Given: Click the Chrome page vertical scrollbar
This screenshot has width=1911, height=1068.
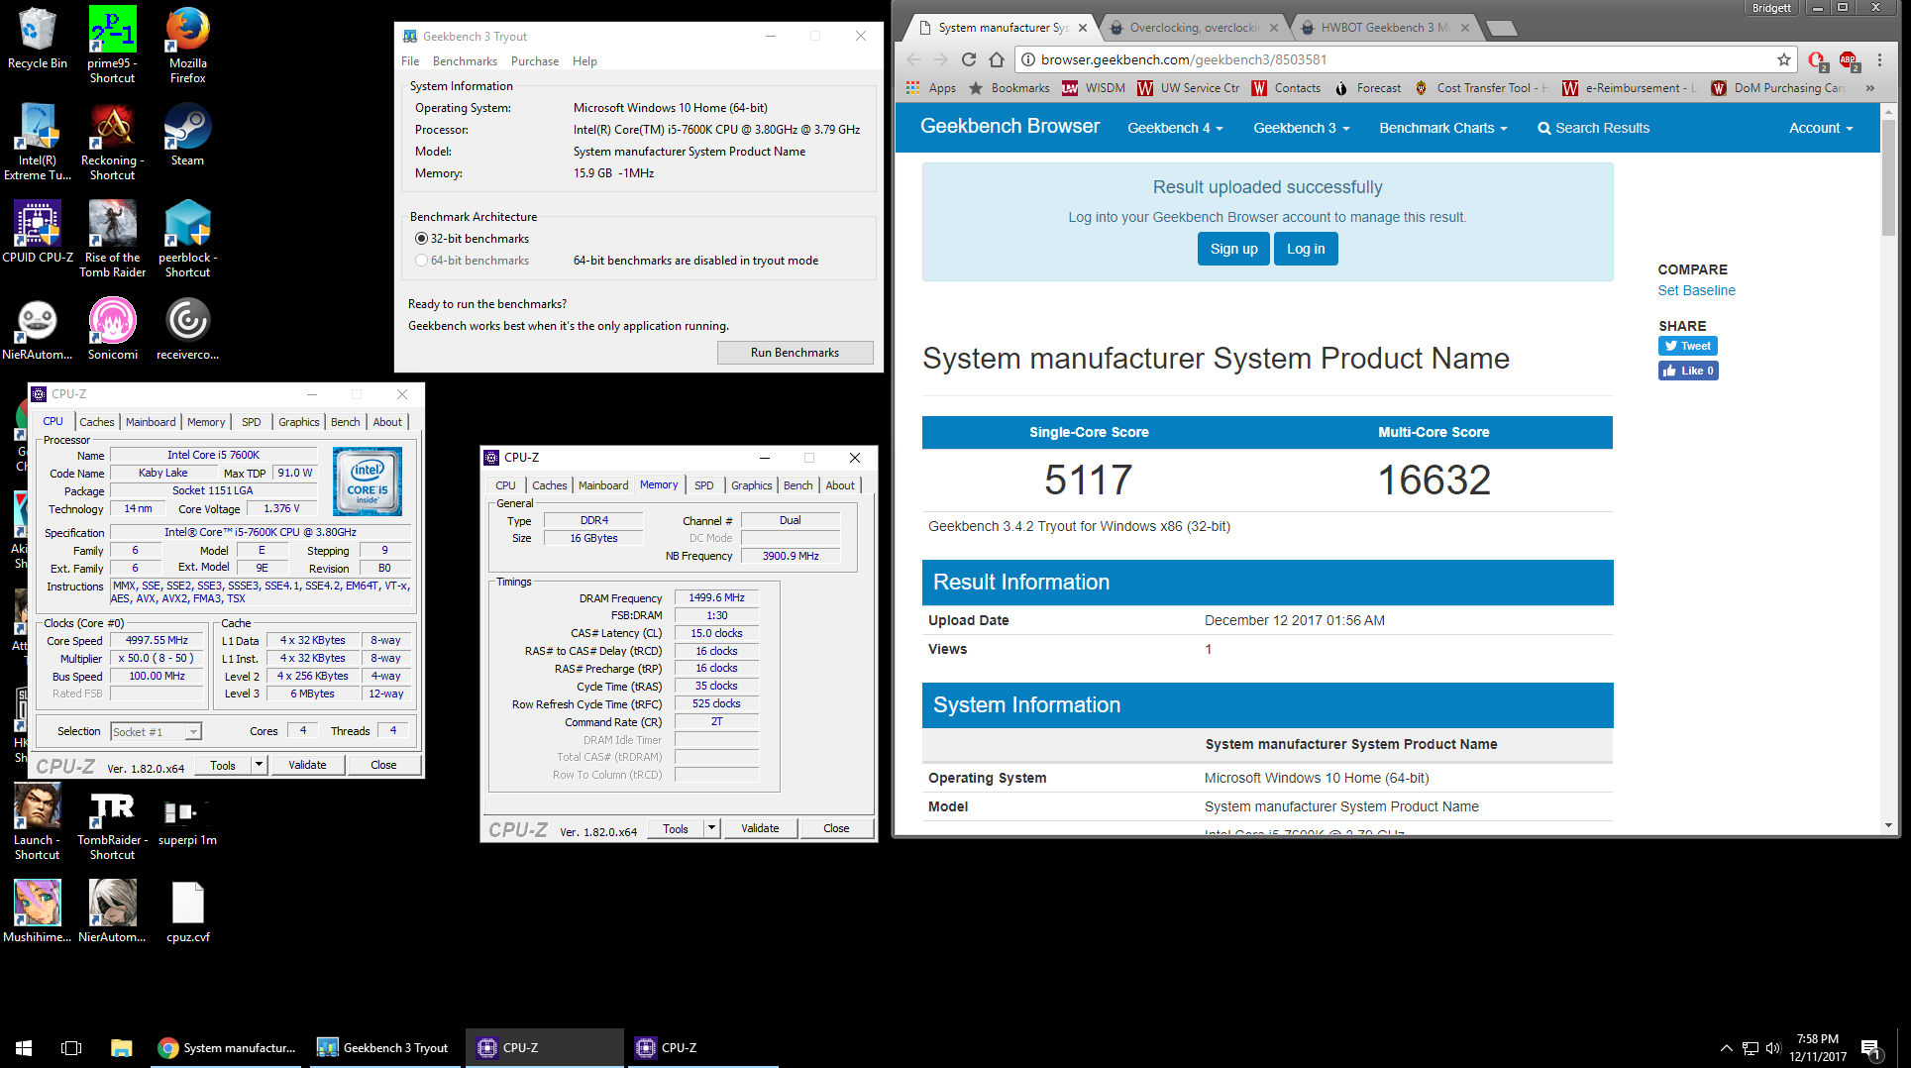Looking at the screenshot, I should coord(1888,178).
